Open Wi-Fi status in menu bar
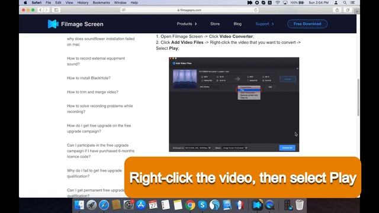This screenshot has width=379, height=213. (x=278, y=2)
